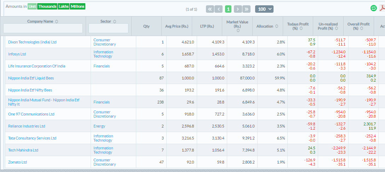Viewport: 385px width, 172px height.
Task: Click Qty column header
Action: click(x=146, y=26)
